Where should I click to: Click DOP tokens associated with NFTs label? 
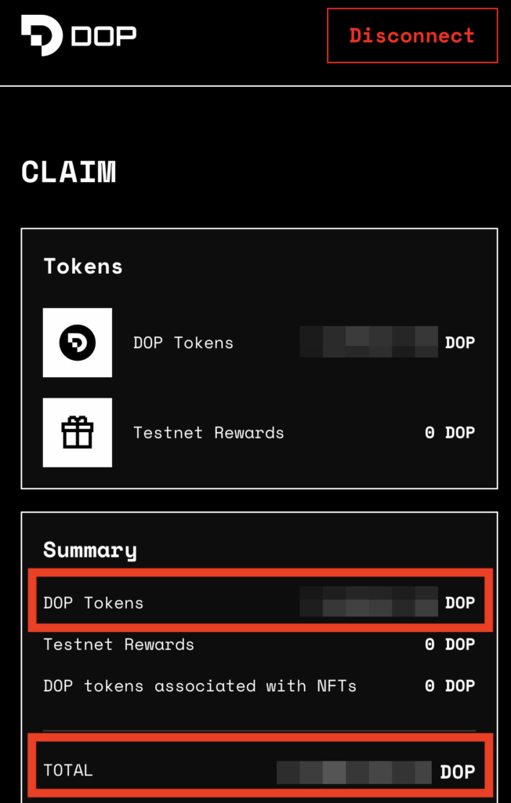pyautogui.click(x=200, y=685)
